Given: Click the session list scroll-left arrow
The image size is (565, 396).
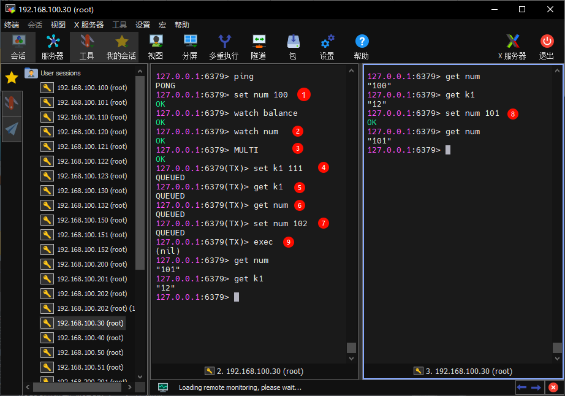Looking at the screenshot, I should point(28,387).
